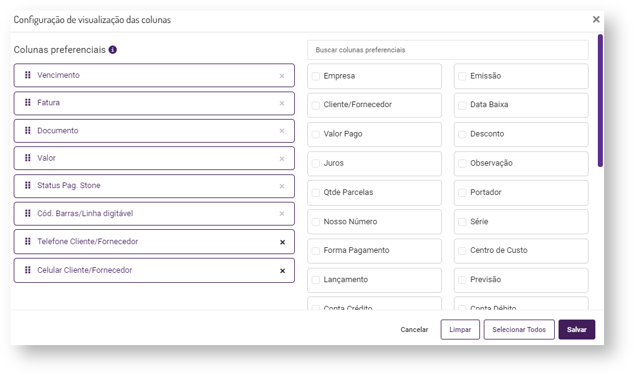Click drag handle of Cód. Barras/Linha digitável
The height and width of the screenshot is (375, 634).
[x=28, y=214]
